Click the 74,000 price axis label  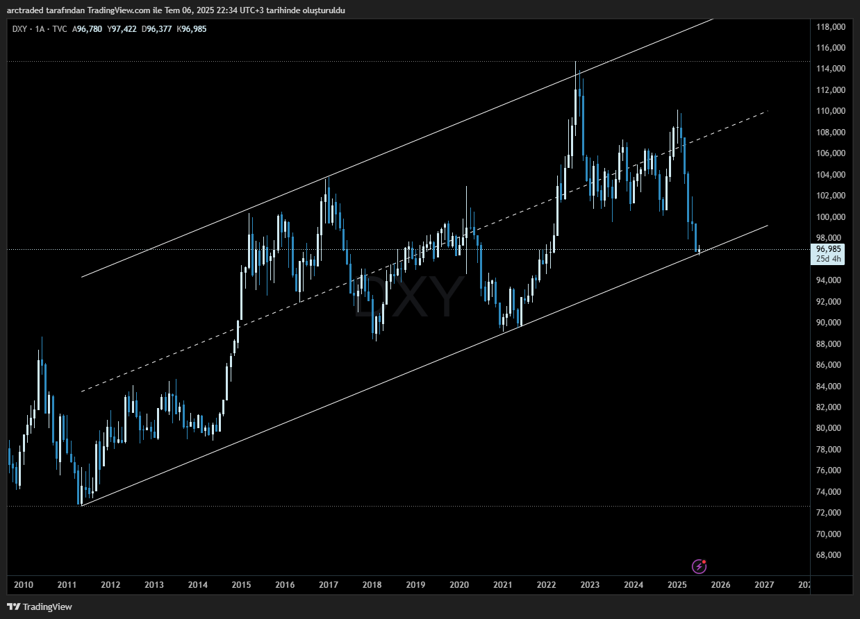[x=830, y=492]
